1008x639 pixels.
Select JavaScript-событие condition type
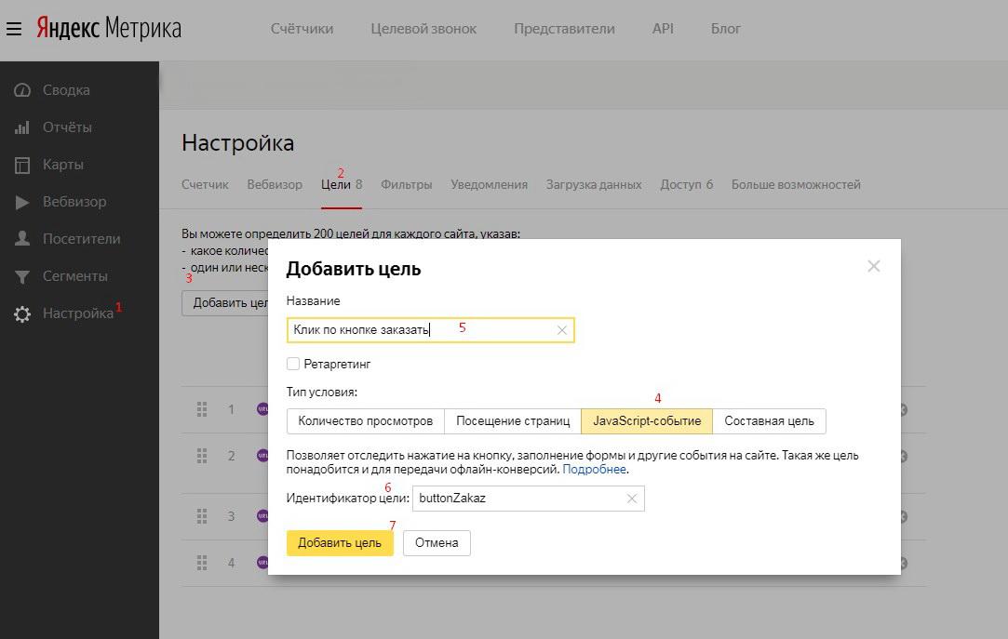tap(647, 421)
